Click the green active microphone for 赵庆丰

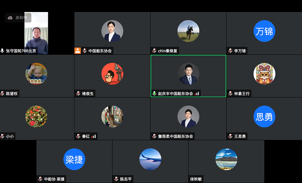point(154,94)
